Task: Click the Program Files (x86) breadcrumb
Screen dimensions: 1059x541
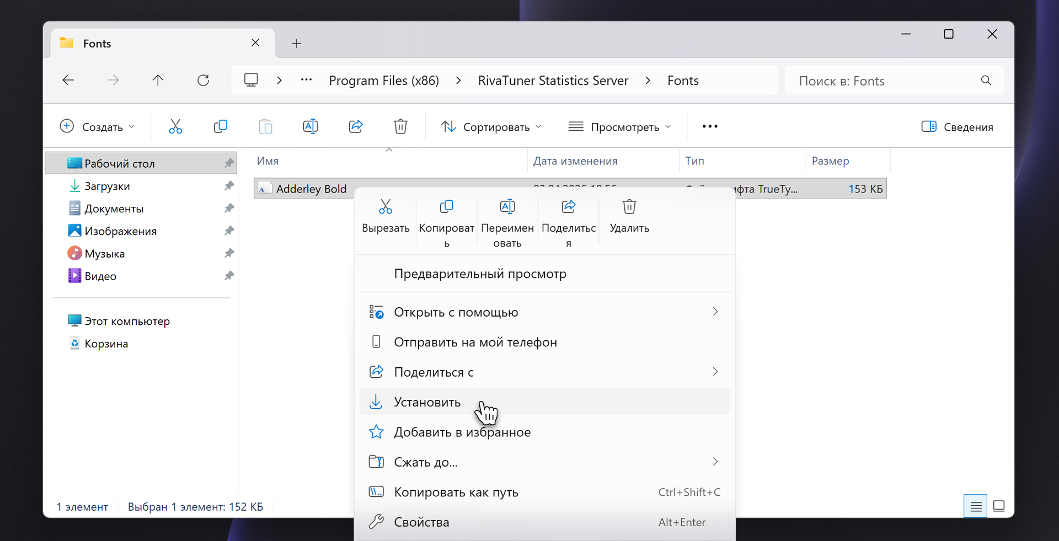Action: coord(384,81)
